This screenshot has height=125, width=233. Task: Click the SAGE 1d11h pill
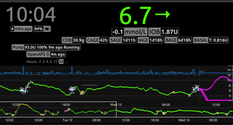pos(123,40)
